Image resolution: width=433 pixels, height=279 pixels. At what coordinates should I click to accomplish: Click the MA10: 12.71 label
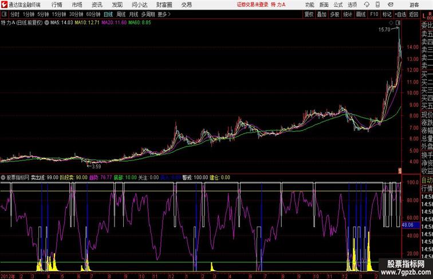pos(87,23)
